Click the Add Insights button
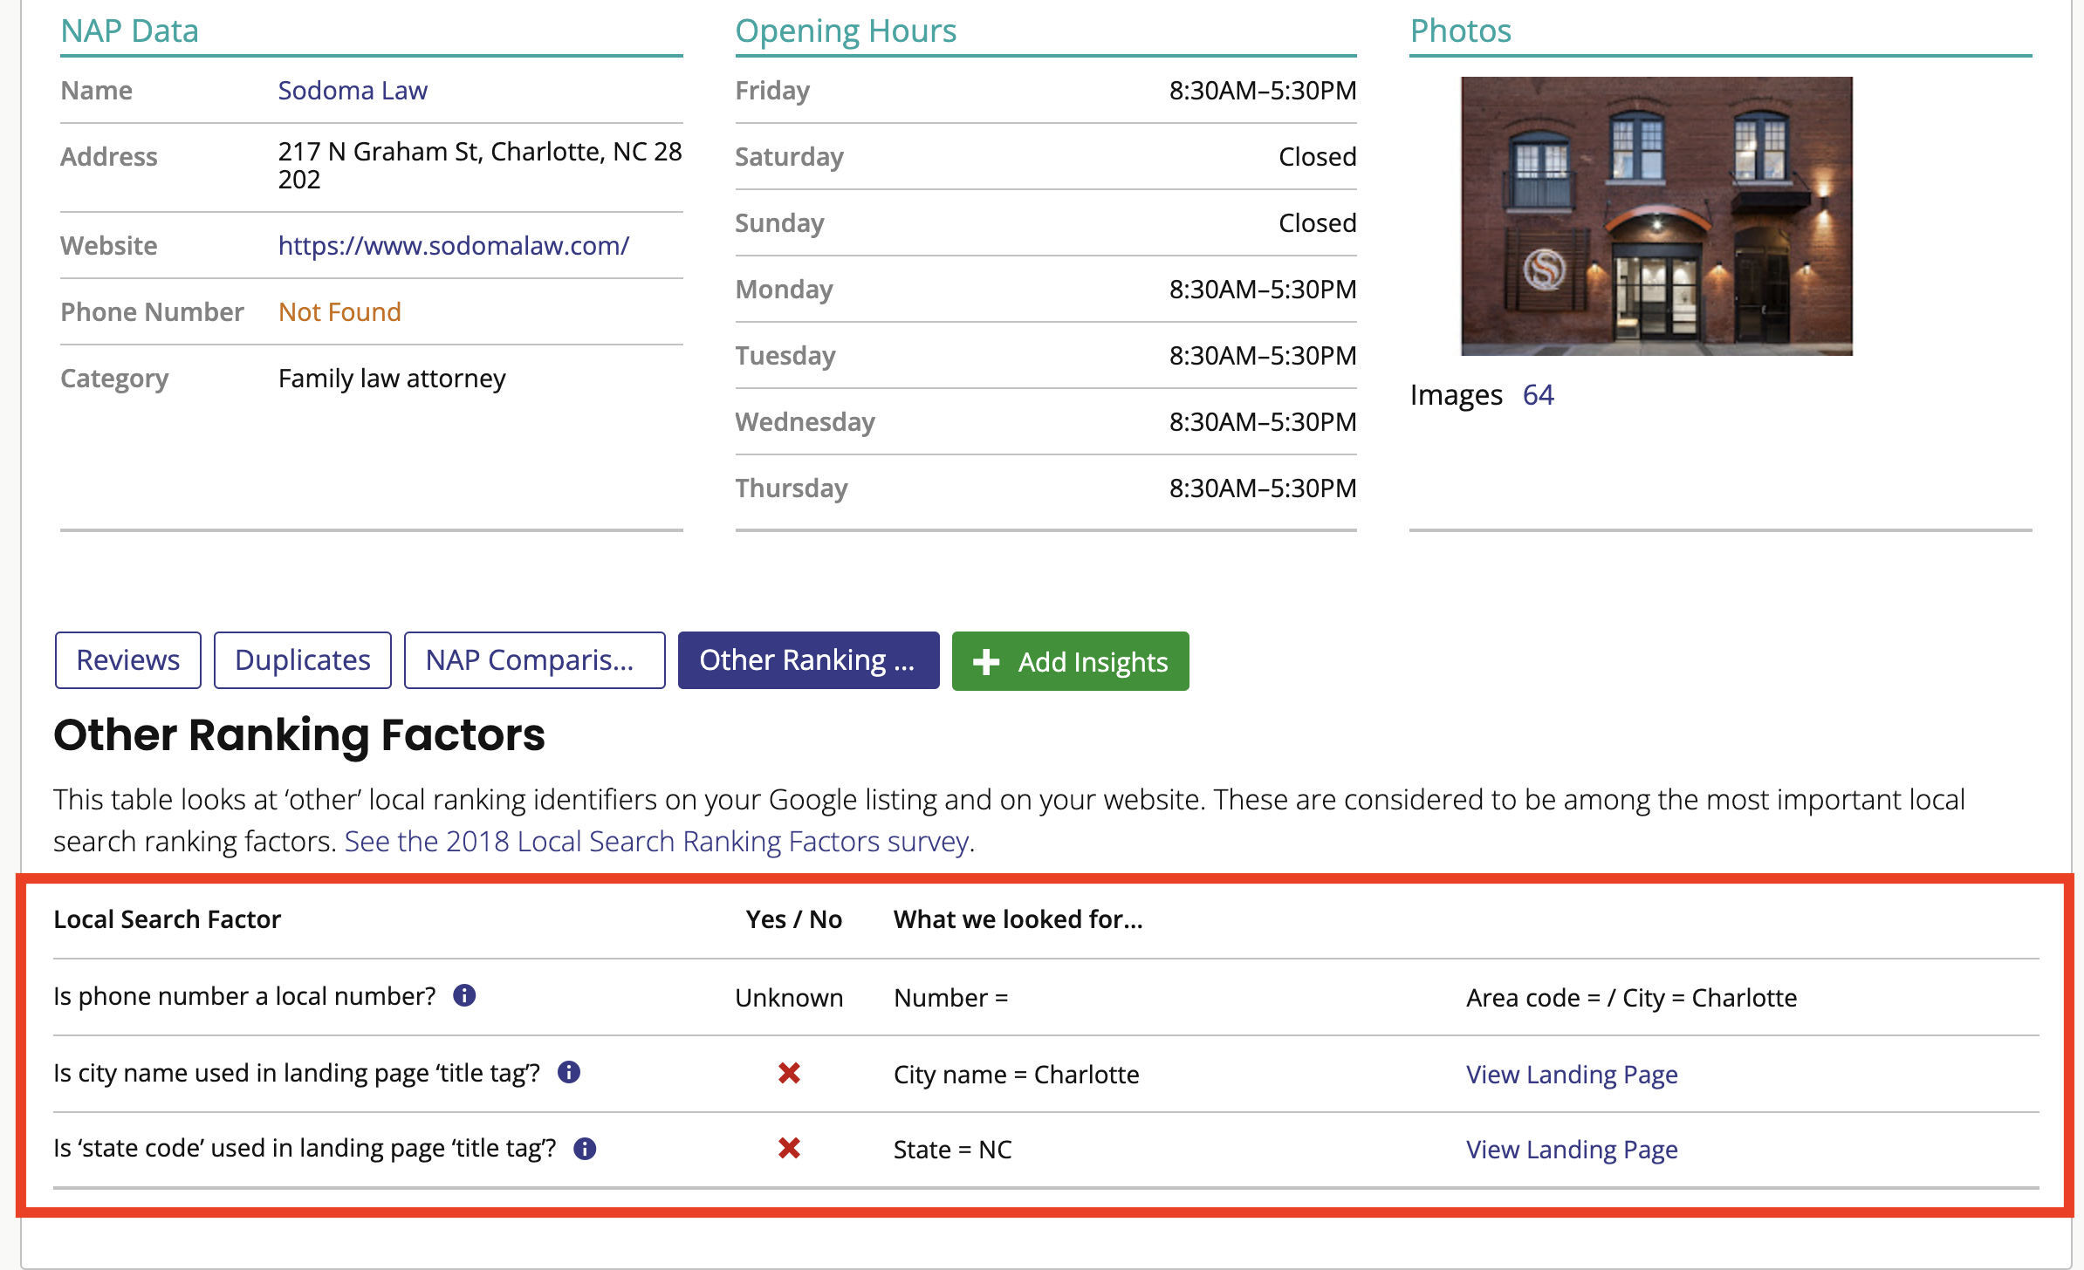 (x=1071, y=661)
